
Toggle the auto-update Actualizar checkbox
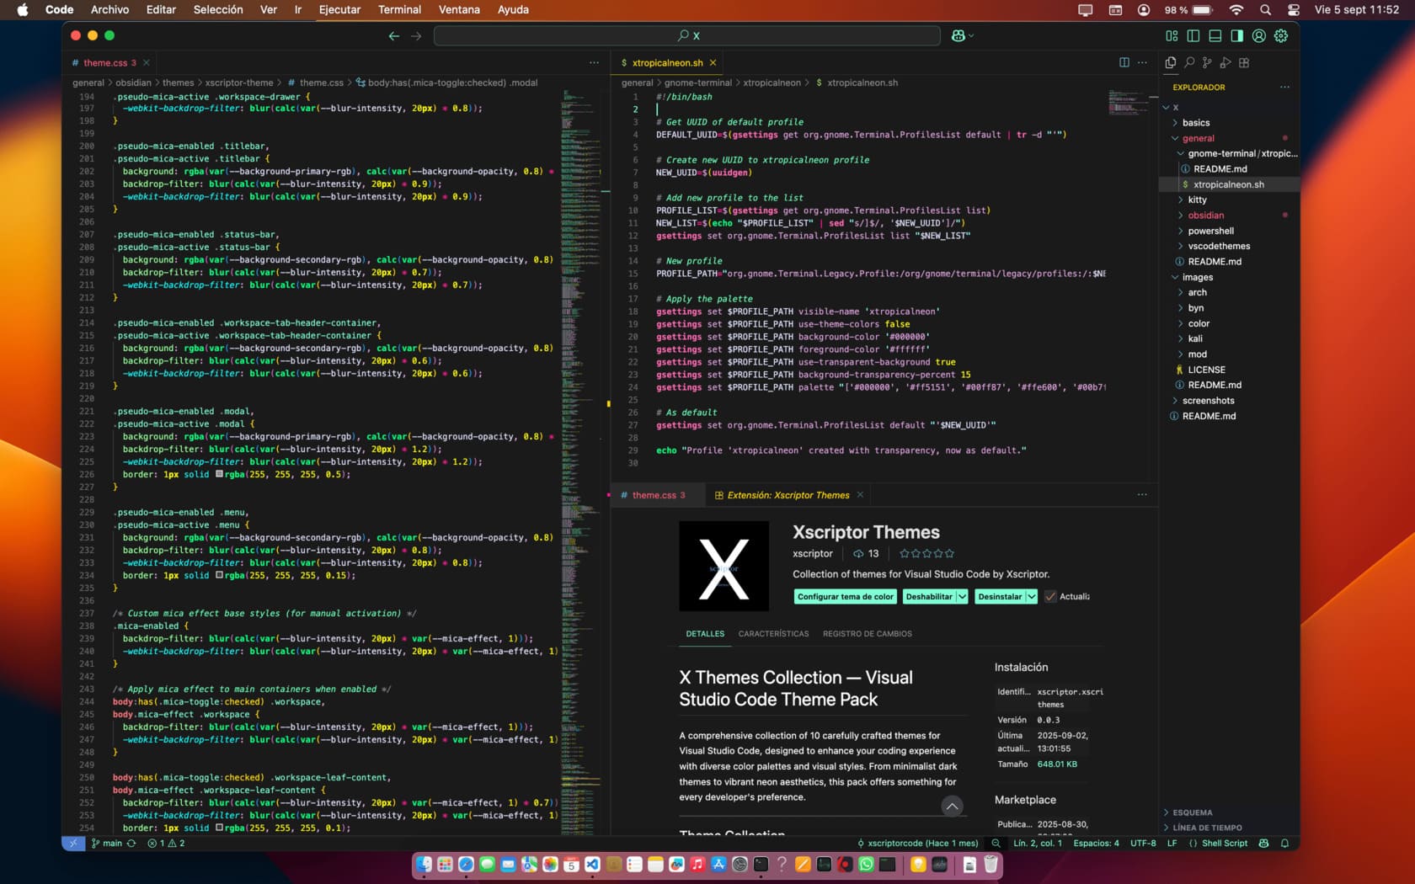tap(1050, 596)
